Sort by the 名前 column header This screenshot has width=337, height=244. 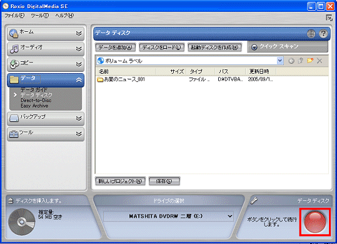[x=126, y=71]
